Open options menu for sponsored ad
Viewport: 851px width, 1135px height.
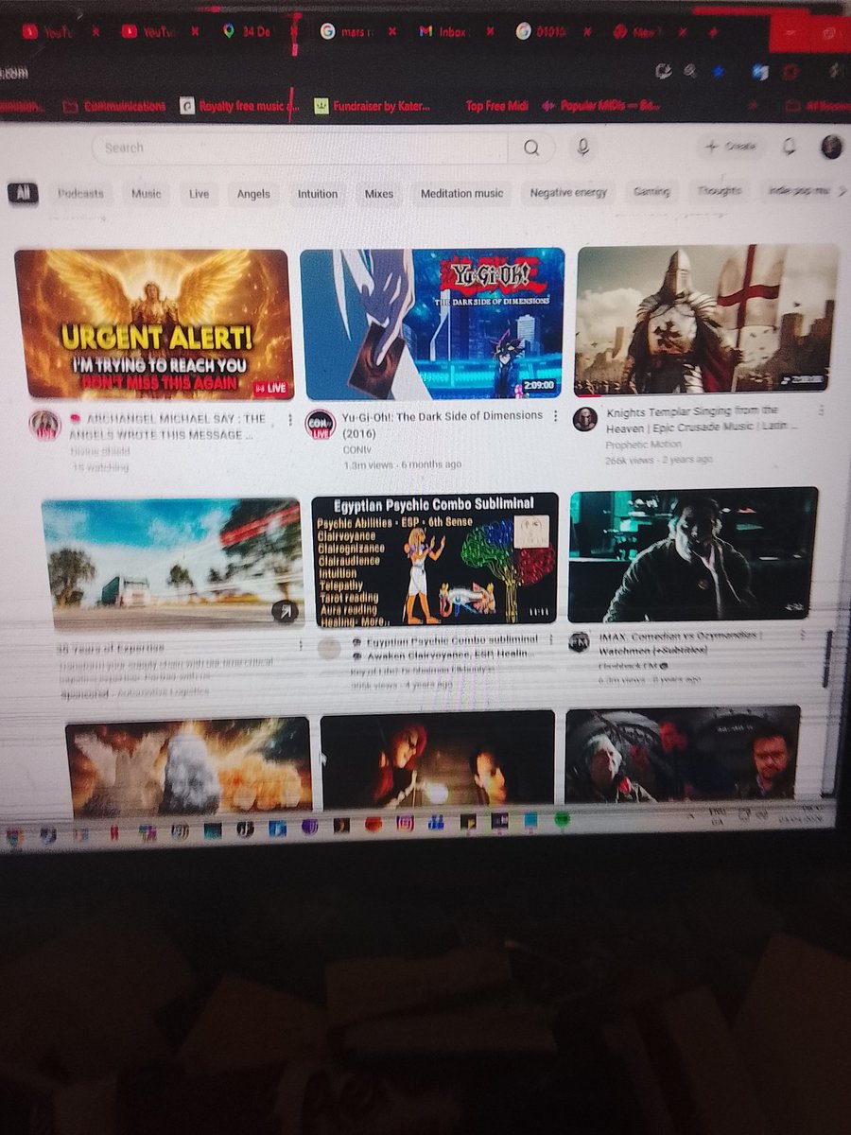(x=301, y=646)
